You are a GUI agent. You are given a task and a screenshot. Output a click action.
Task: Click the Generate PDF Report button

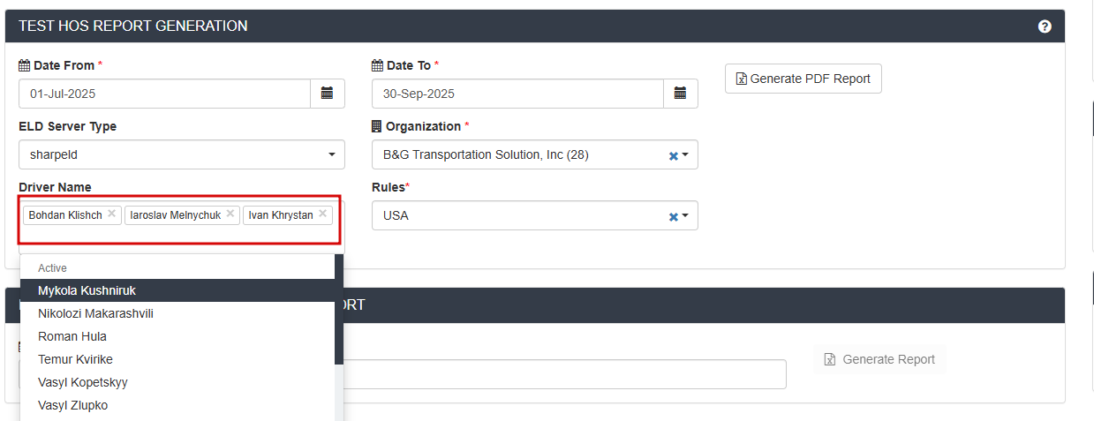tap(803, 79)
